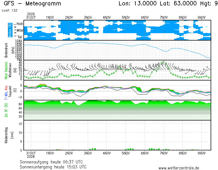The width and height of the screenshot is (218, 170).
Task: Click the 'Niederschlag' precipitation axis label
Action: tap(6, 135)
